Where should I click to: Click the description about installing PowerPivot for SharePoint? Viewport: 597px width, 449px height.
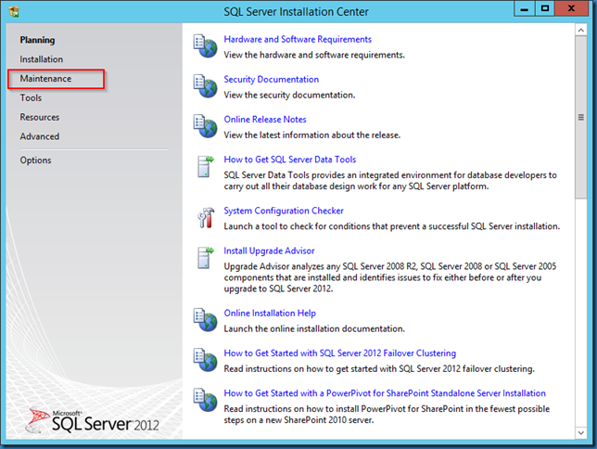387,415
